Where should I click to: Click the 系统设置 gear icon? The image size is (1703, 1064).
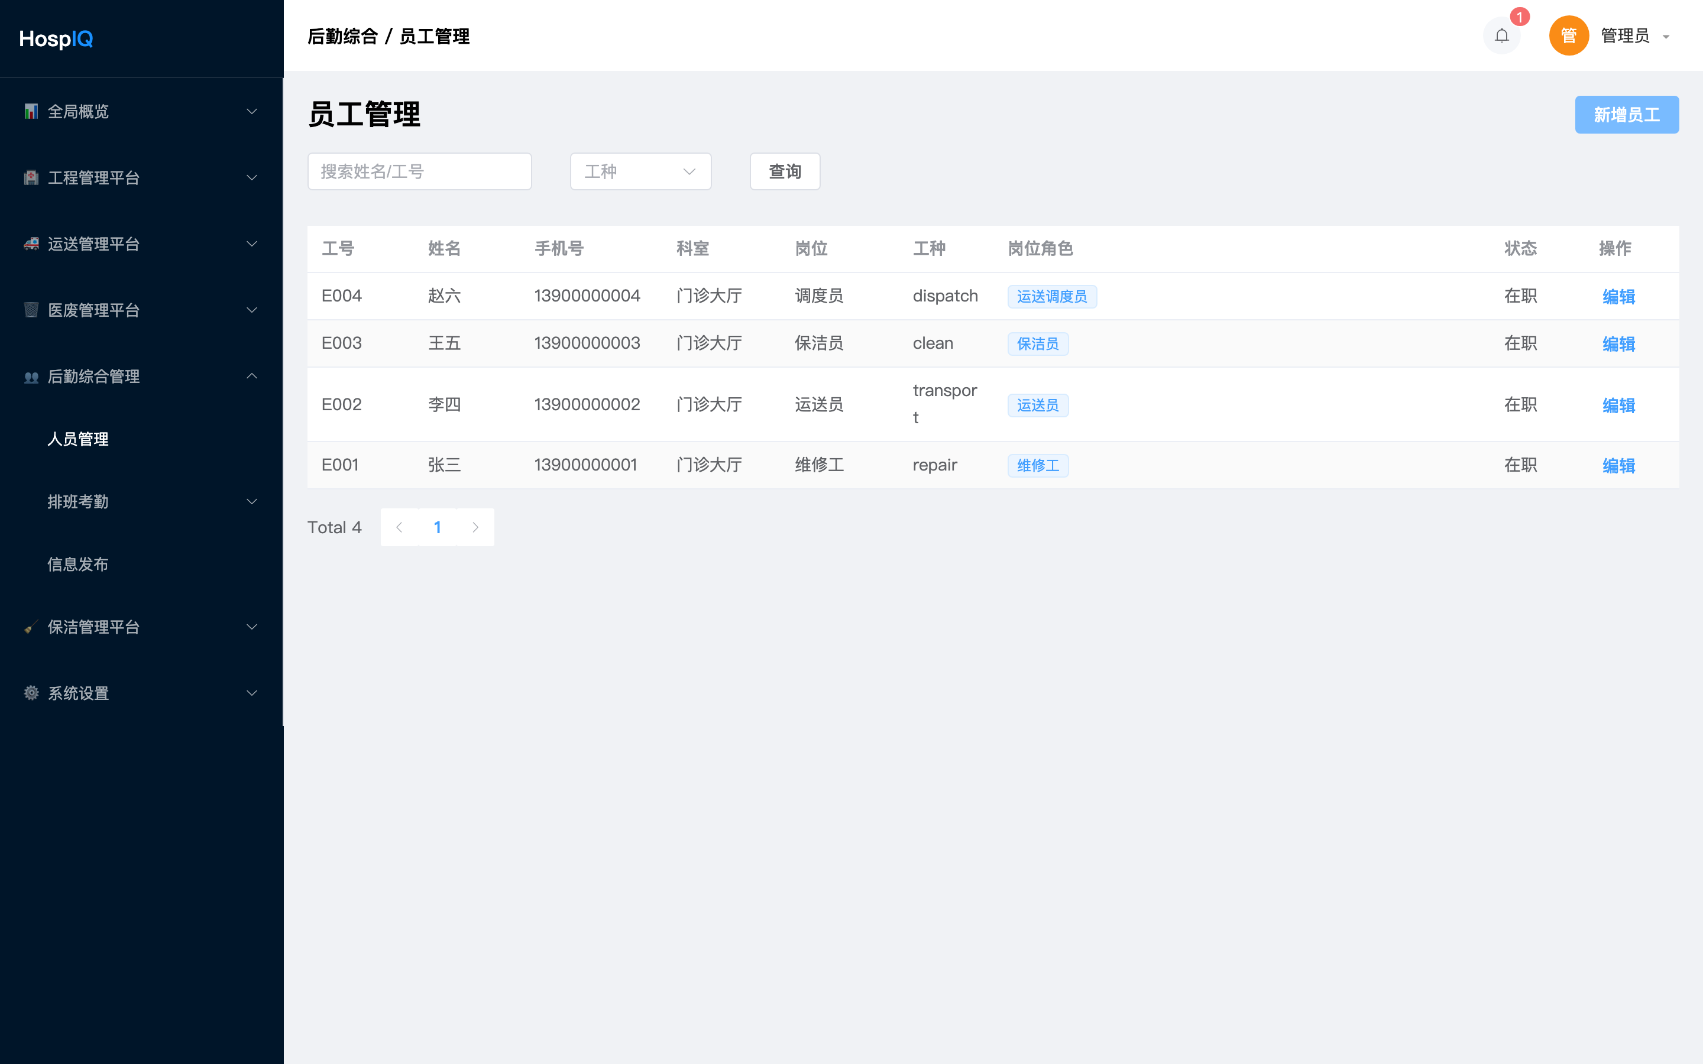point(31,692)
